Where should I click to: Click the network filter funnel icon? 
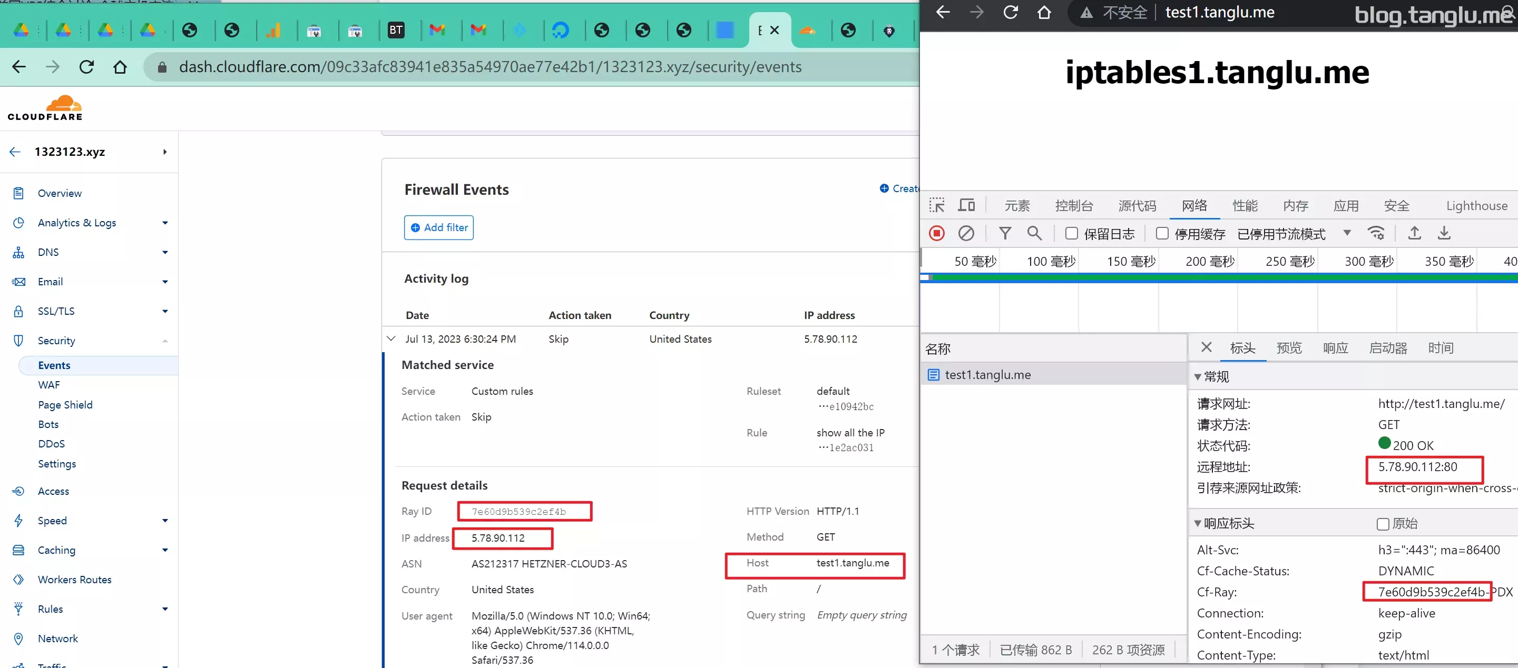(1005, 233)
